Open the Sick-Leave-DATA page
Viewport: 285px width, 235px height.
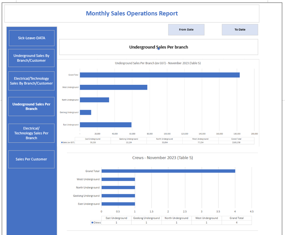pyautogui.click(x=31, y=38)
